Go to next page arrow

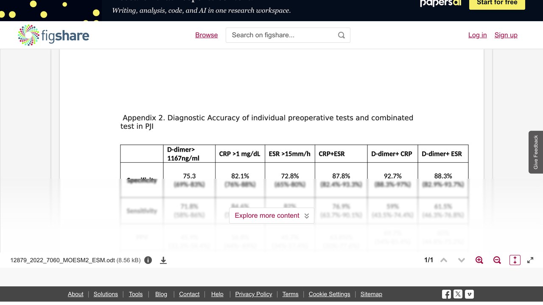coord(462,260)
